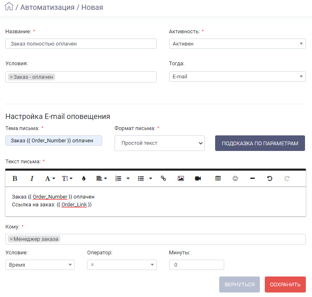Remove the 'Заказ - оплачен' condition tag
This screenshot has height=297, width=312.
11,77
